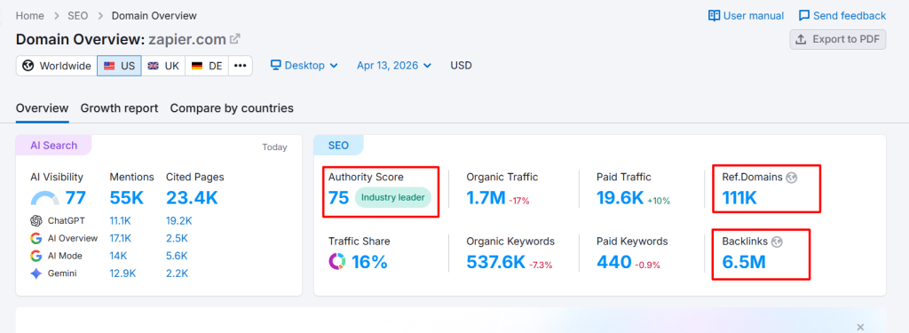Click the Organic Keywords value 537.6K
Image resolution: width=909 pixels, height=333 pixels.
(x=495, y=262)
